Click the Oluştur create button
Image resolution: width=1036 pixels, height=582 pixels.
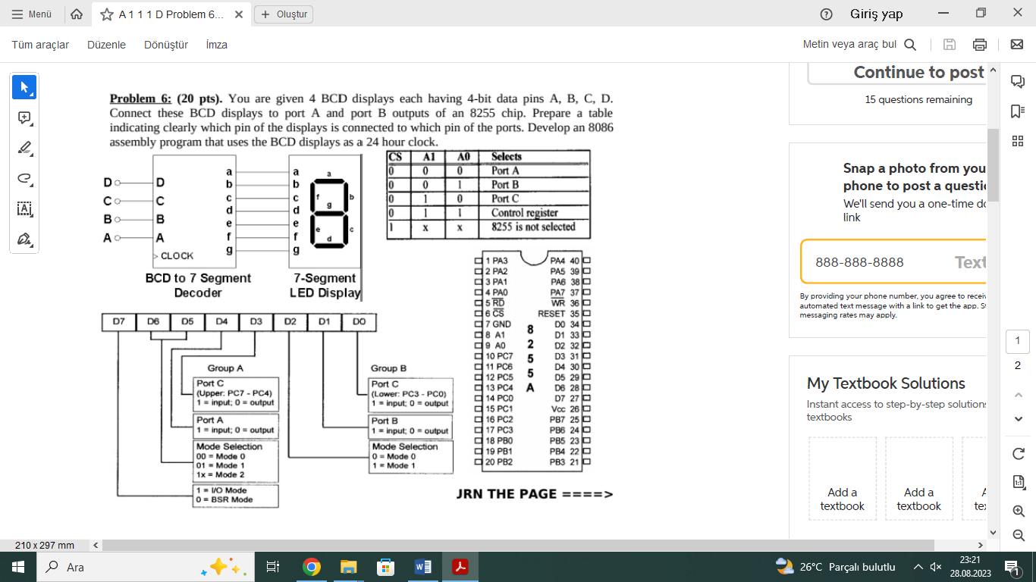coord(284,14)
